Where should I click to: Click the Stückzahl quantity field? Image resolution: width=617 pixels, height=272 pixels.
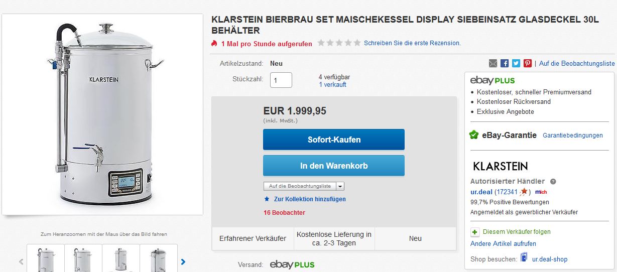(281, 80)
